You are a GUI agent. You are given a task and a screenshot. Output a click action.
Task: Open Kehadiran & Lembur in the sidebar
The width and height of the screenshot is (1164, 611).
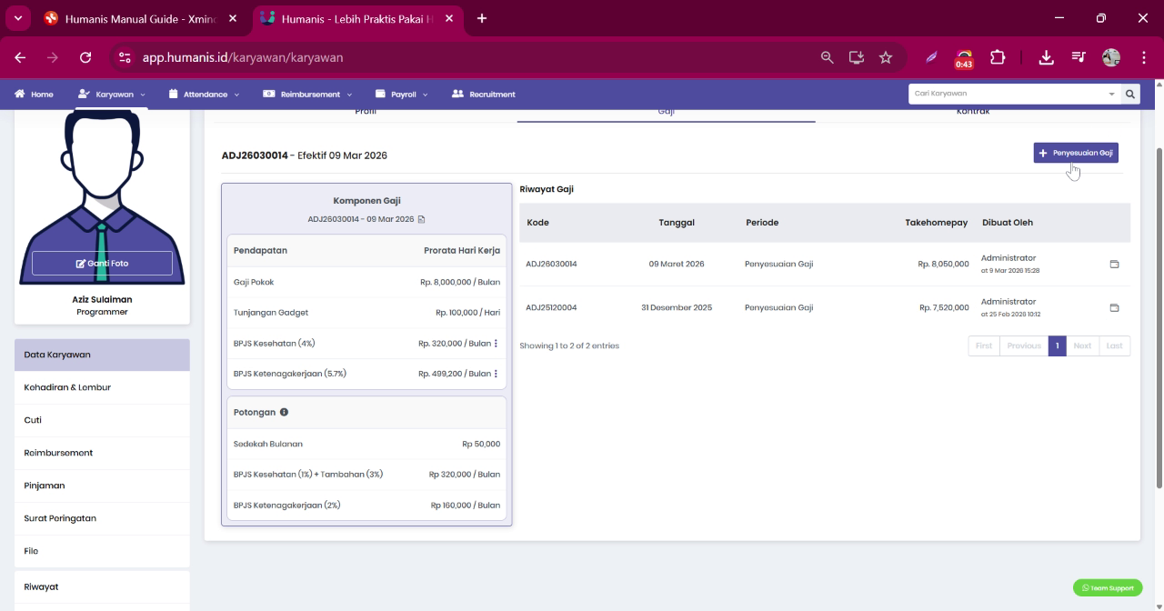click(102, 387)
